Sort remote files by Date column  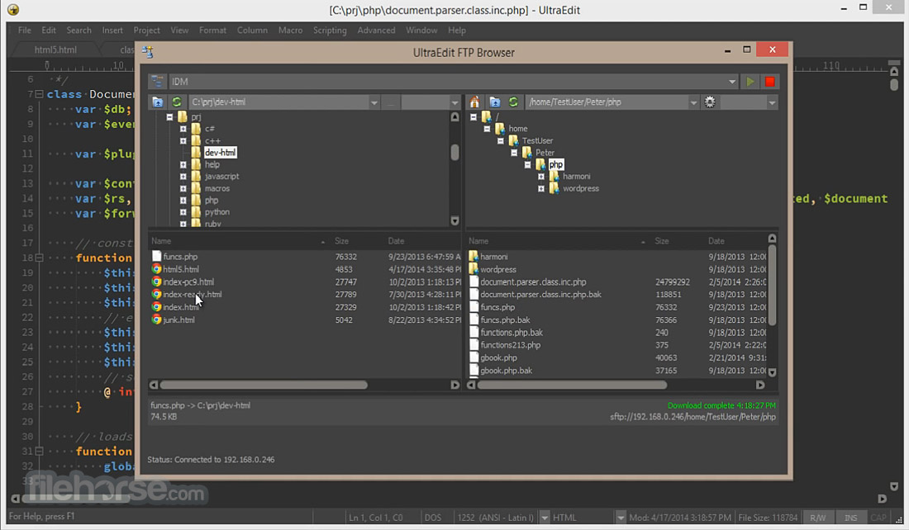[x=716, y=241]
